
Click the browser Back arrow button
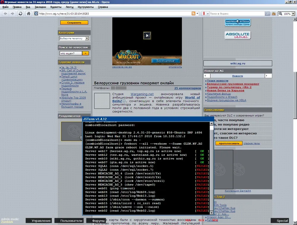point(5,14)
